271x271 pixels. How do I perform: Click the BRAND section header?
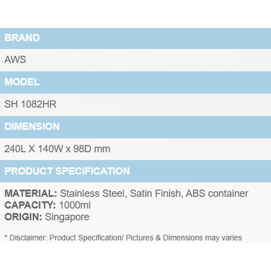click(x=22, y=38)
